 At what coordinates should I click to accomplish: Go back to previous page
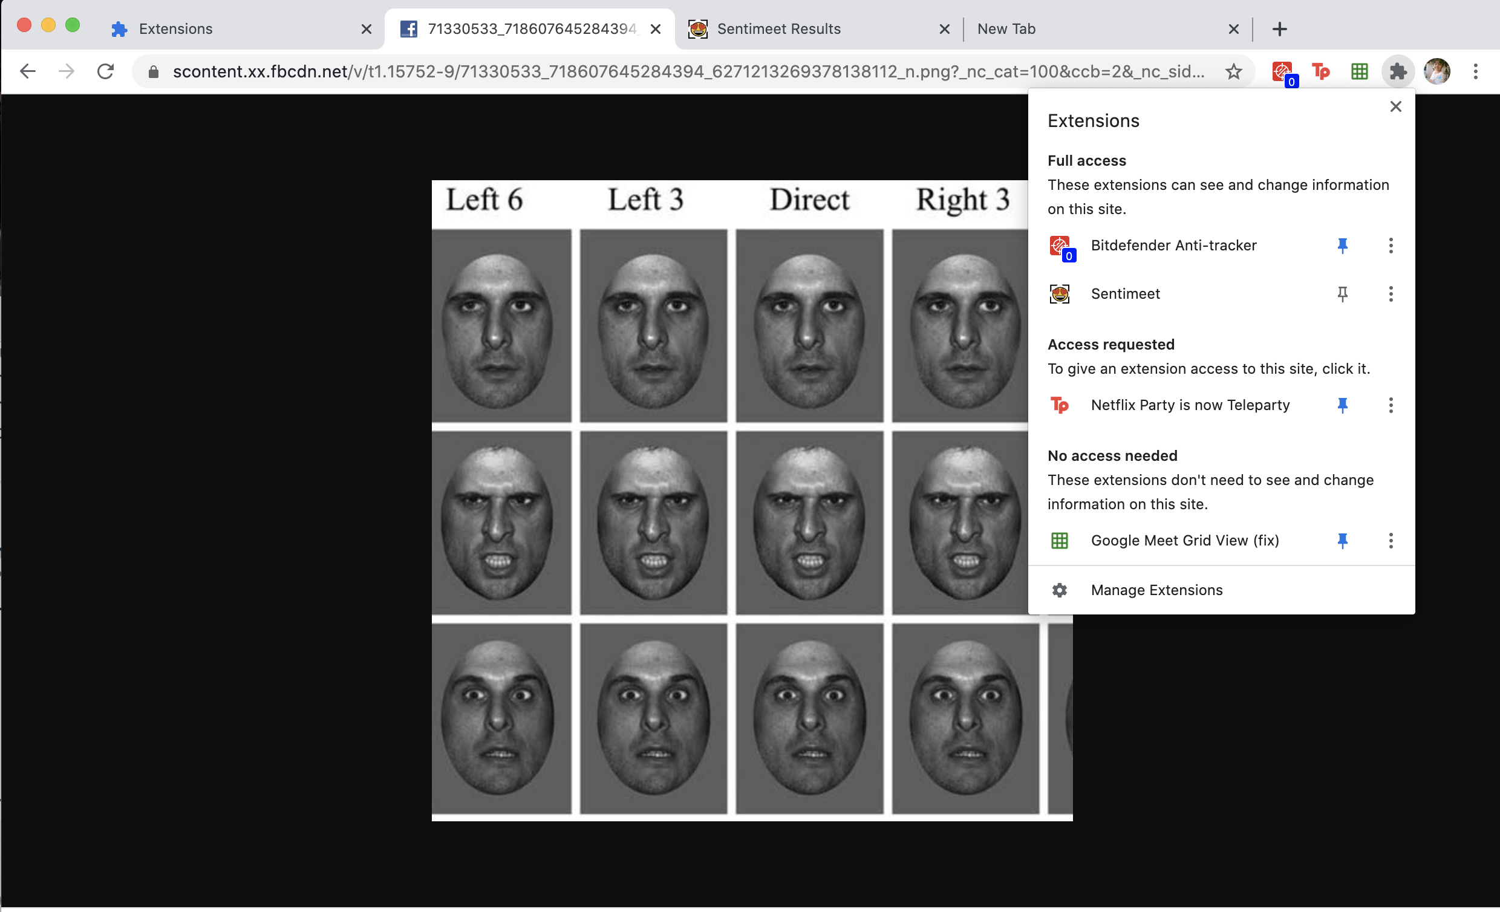[28, 72]
